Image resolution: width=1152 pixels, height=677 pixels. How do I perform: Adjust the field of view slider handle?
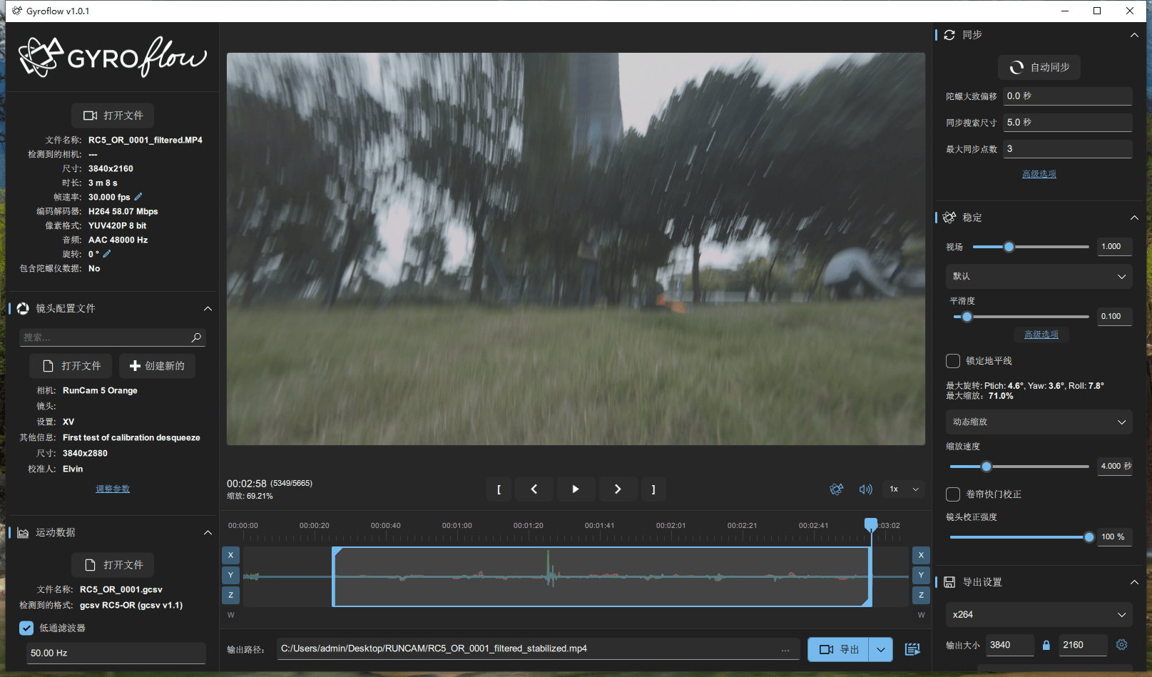pos(1009,247)
